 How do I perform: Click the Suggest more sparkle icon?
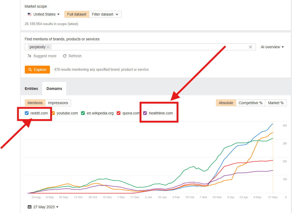(x=29, y=56)
